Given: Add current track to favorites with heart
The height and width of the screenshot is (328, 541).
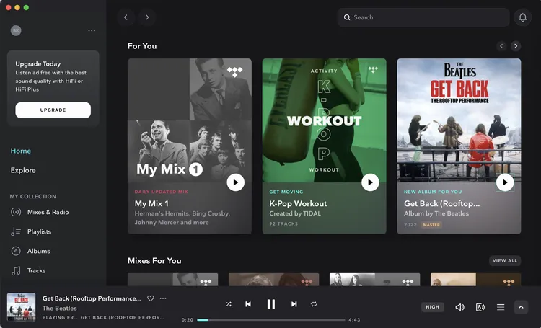Looking at the screenshot, I should (151, 298).
